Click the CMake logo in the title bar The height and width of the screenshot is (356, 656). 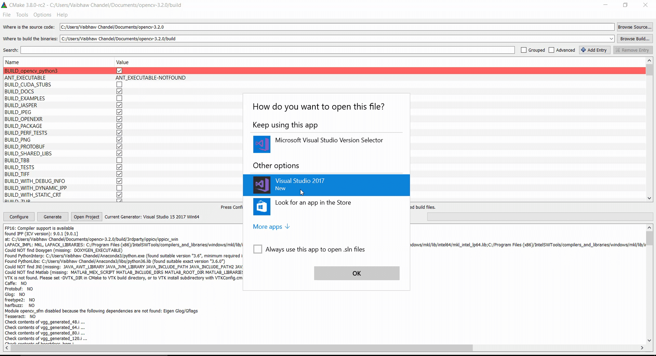tap(4, 5)
